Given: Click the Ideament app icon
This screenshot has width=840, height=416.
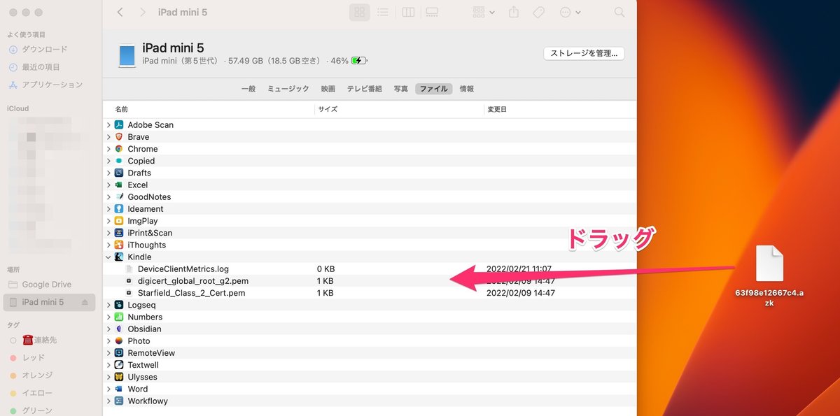Looking at the screenshot, I should 119,209.
